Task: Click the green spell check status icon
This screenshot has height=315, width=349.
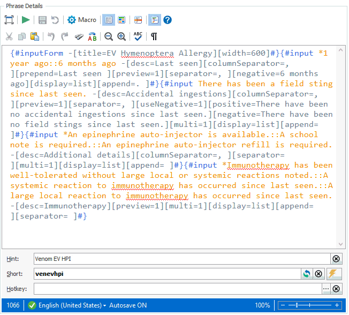Action: 32,306
